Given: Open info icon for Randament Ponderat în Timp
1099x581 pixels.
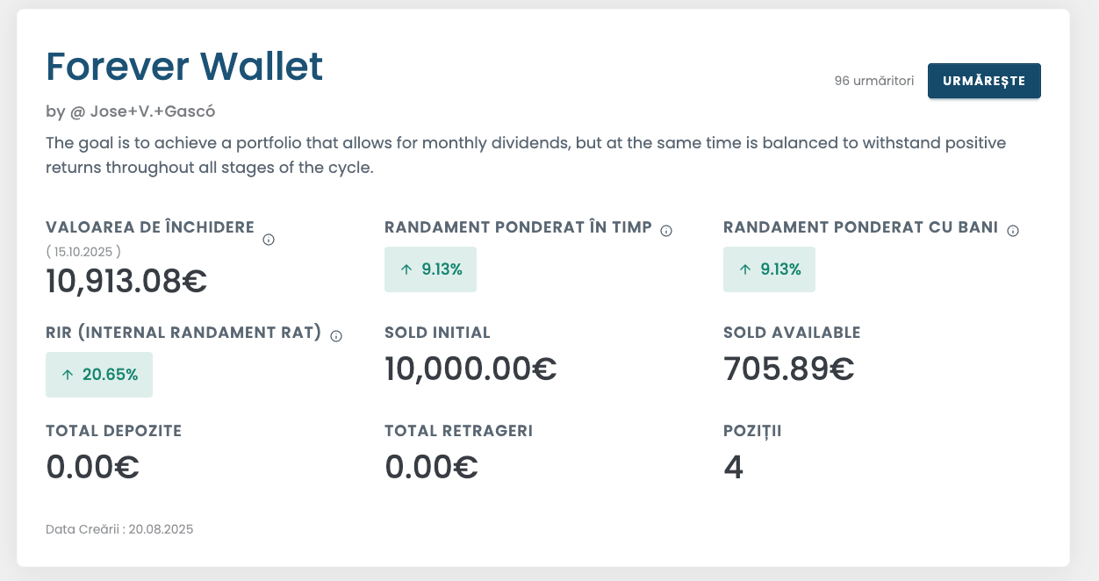Looking at the screenshot, I should point(666,231).
